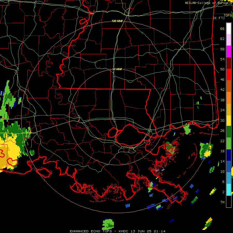Viewport: 233px width, 233px height.
Task: Click the legend value '46'
Action: pos(222,80)
